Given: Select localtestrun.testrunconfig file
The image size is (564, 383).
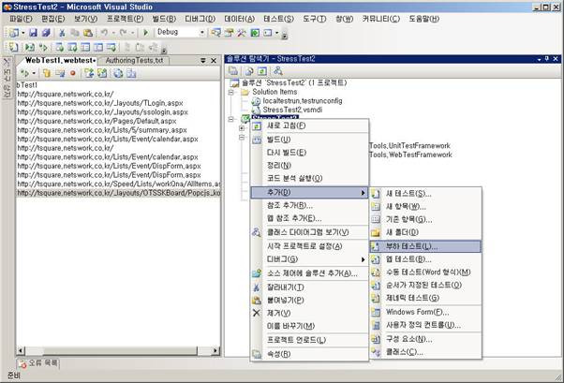Looking at the screenshot, I should coord(302,101).
